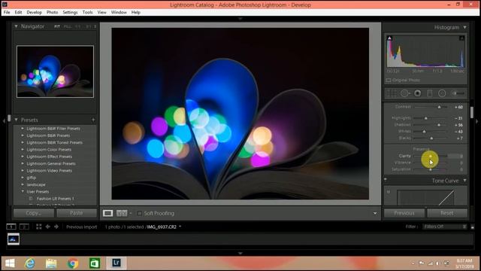Click the Tone Curve target adjustment icon

(389, 192)
